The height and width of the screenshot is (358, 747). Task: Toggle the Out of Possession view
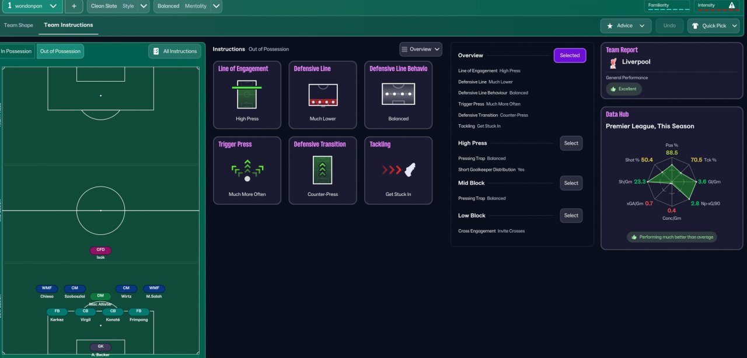[60, 51]
